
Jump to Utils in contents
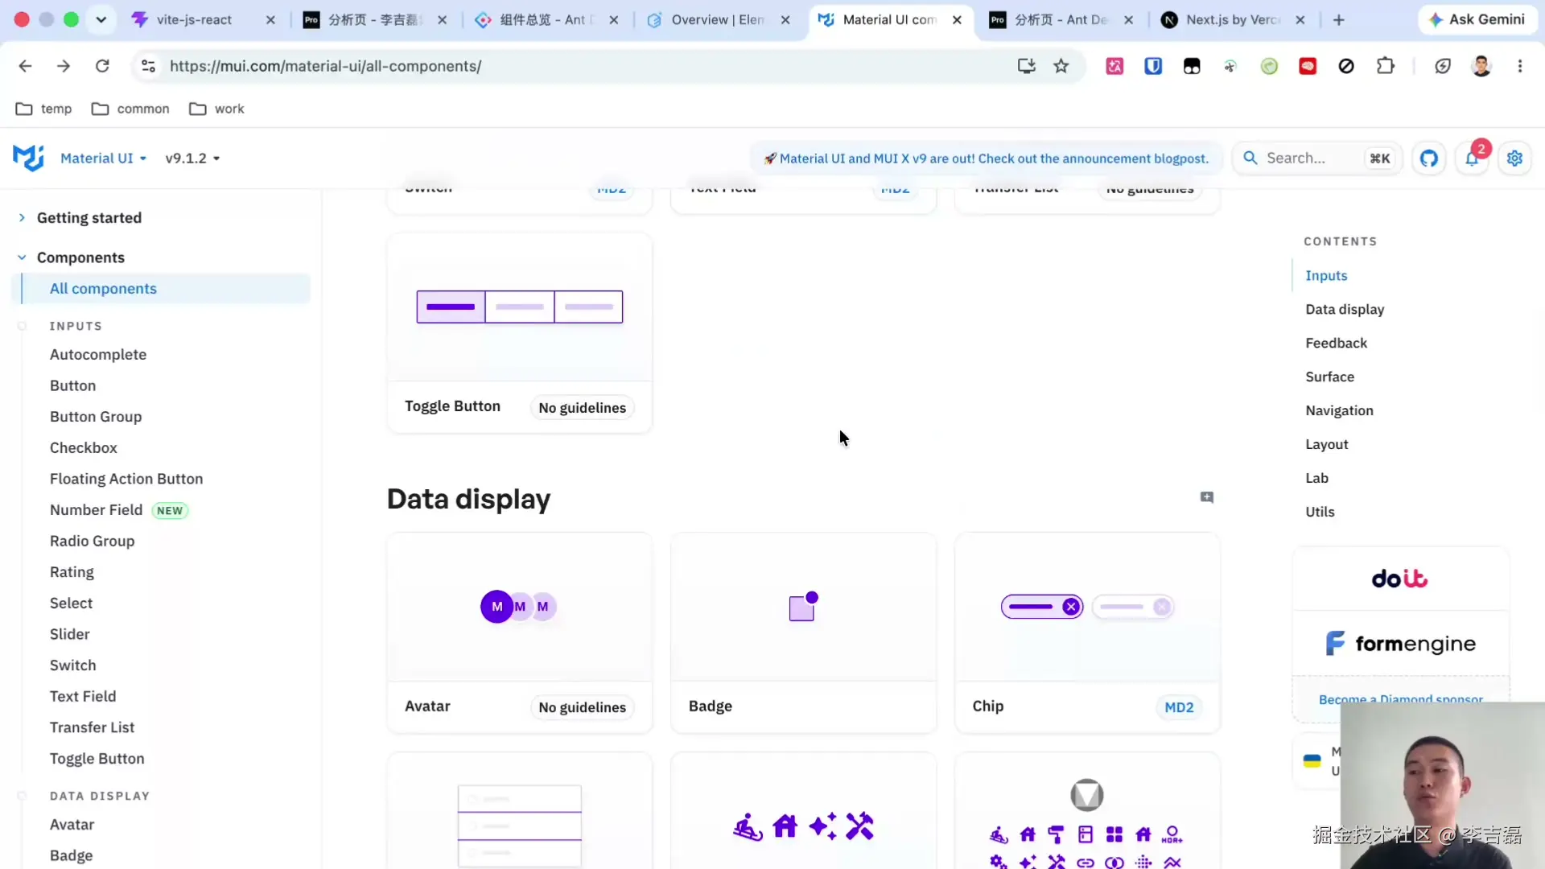coord(1320,513)
